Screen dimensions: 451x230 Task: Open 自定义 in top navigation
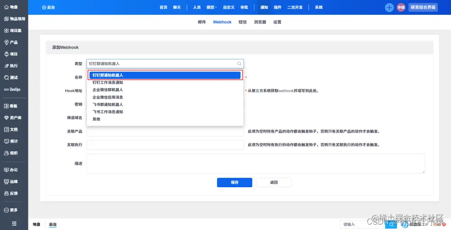(x=229, y=7)
